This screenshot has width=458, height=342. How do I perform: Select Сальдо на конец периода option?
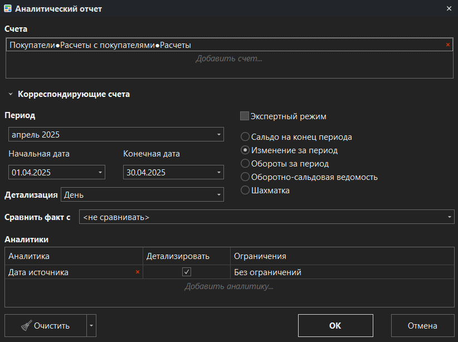[x=245, y=137]
